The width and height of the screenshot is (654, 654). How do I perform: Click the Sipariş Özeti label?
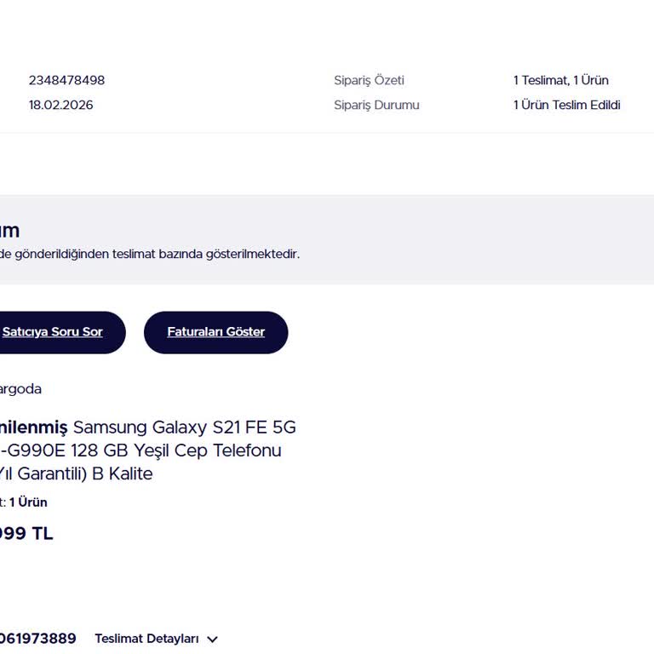tap(369, 80)
